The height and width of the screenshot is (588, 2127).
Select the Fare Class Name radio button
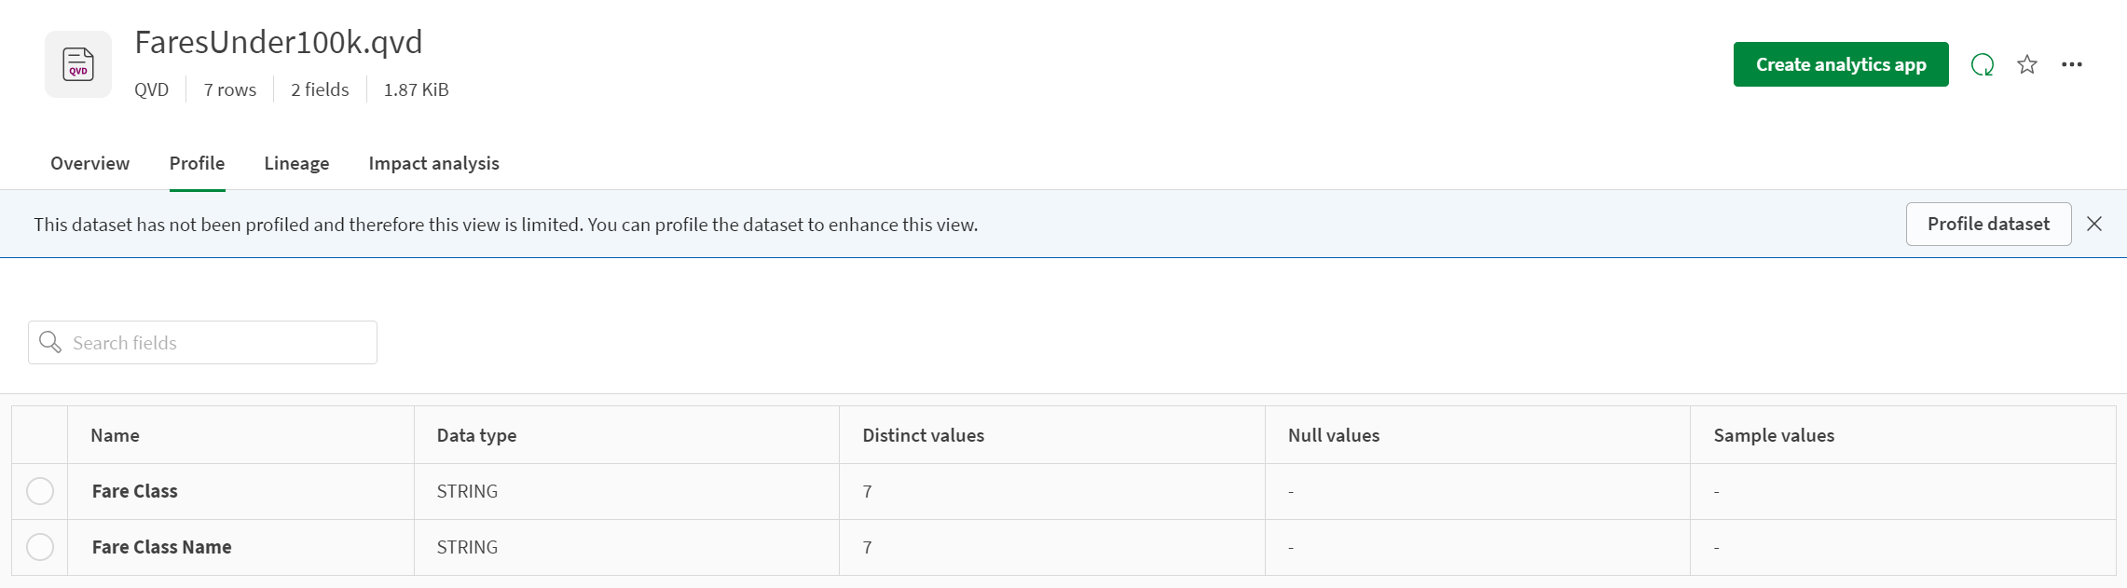click(x=40, y=547)
